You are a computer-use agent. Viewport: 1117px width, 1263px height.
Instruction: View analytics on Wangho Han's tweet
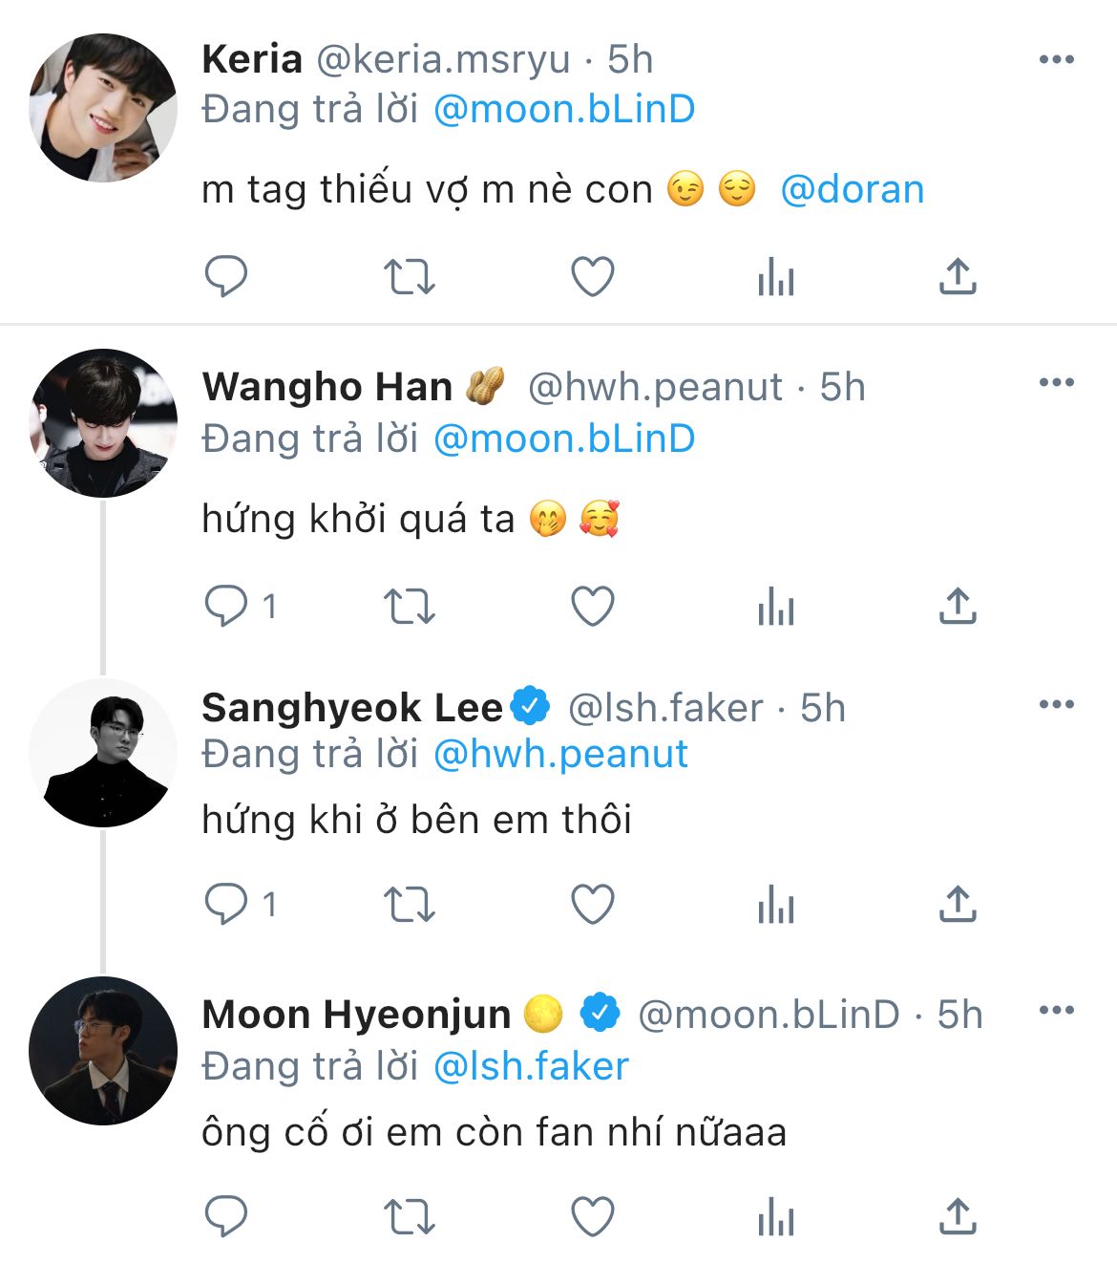(775, 606)
